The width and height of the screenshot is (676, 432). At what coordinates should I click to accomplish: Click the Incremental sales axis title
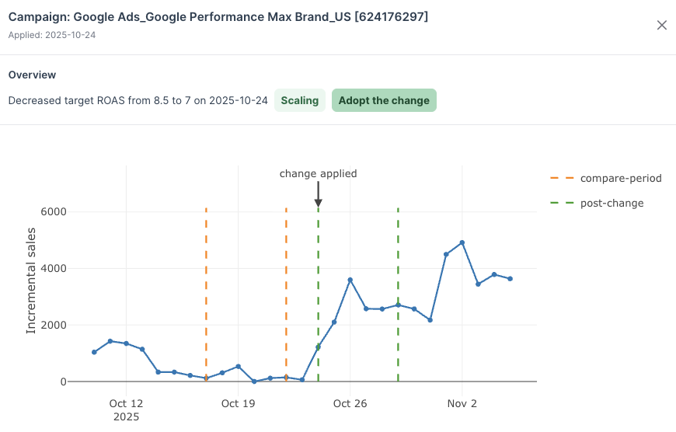click(x=32, y=280)
